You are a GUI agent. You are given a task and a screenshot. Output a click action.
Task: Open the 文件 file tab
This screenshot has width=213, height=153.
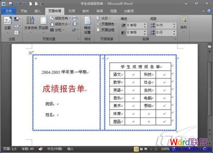coord(9,11)
